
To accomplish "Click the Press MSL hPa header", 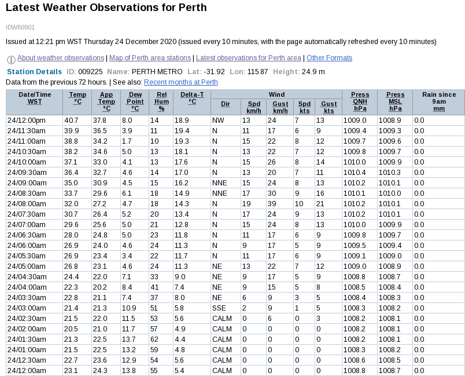I will click(395, 101).
